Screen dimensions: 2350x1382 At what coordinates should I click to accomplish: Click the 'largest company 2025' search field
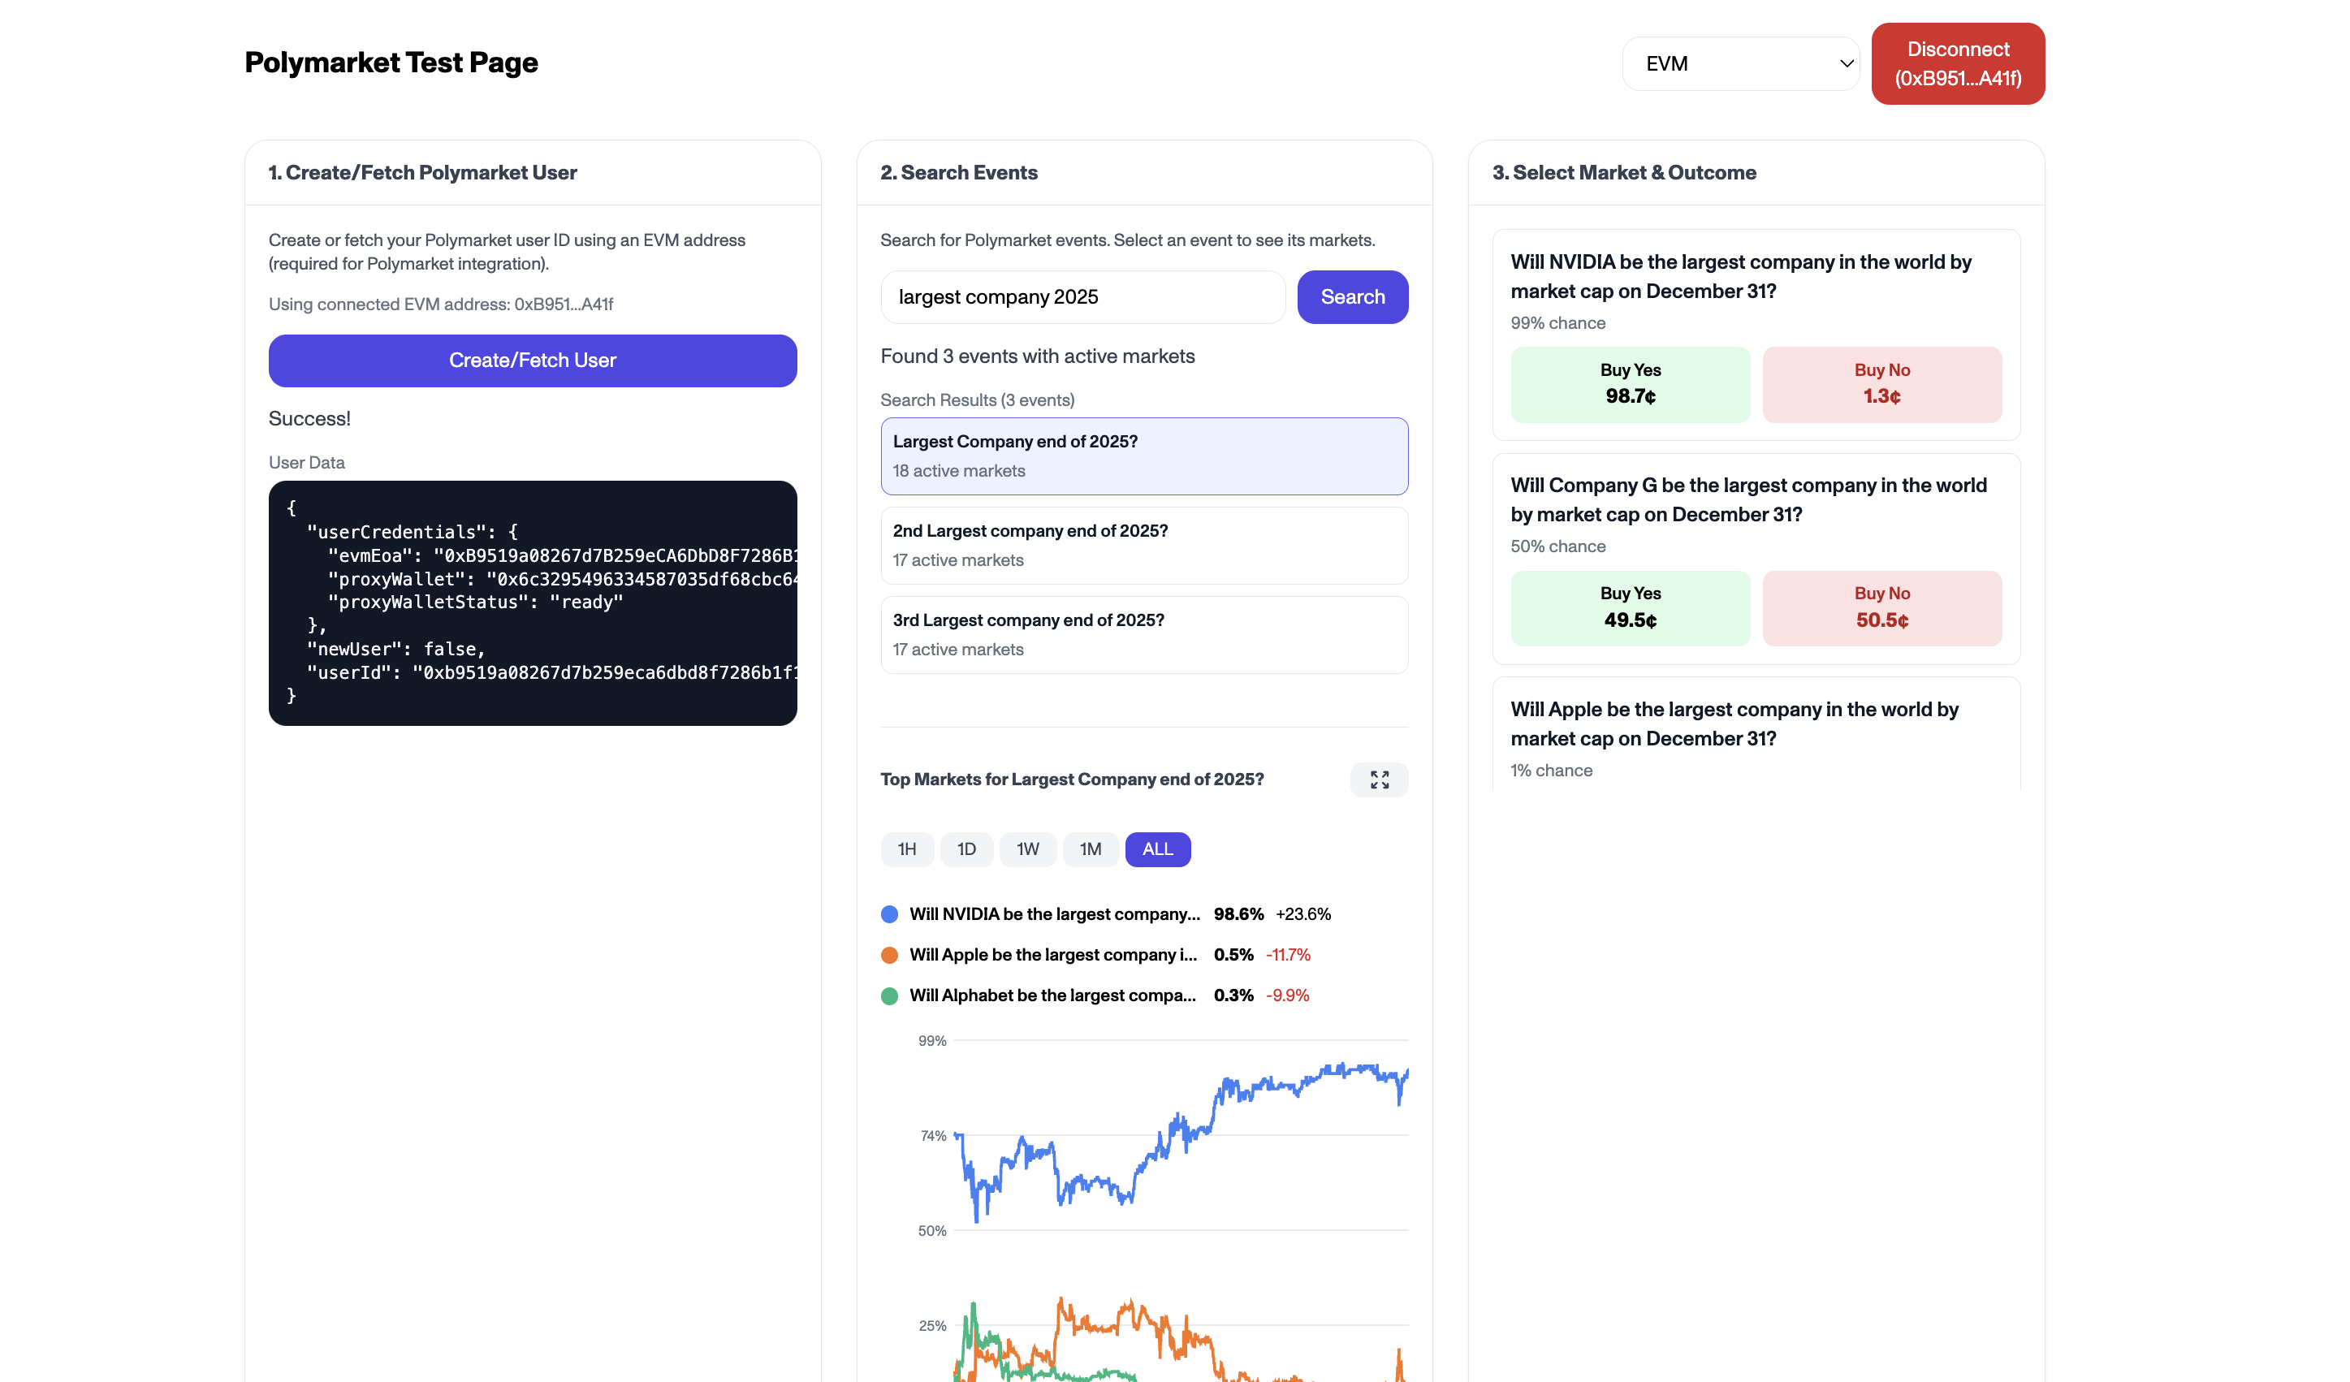[1082, 296]
